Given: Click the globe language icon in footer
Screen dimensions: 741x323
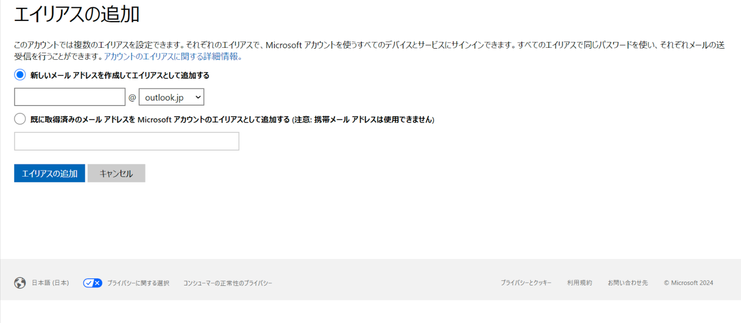Looking at the screenshot, I should 20,283.
